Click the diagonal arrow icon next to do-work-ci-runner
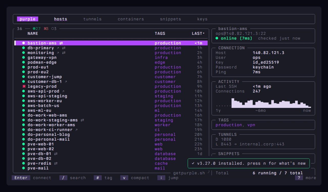The width and height of the screenshot is (328, 192). click(76, 130)
